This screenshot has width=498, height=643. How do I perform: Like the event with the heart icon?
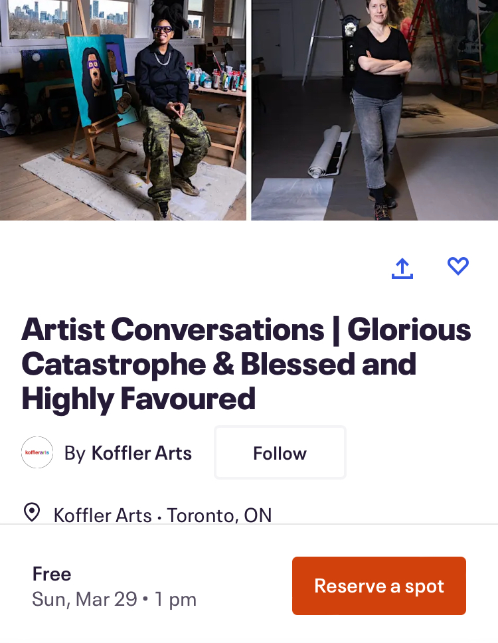(x=458, y=266)
